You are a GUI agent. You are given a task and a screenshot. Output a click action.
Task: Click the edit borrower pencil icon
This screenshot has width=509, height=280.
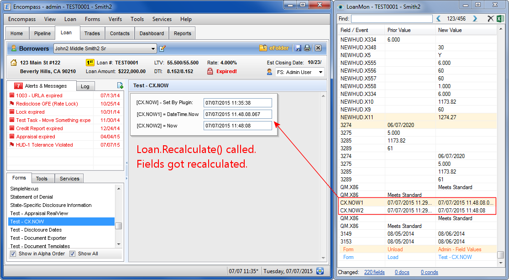[x=163, y=48]
